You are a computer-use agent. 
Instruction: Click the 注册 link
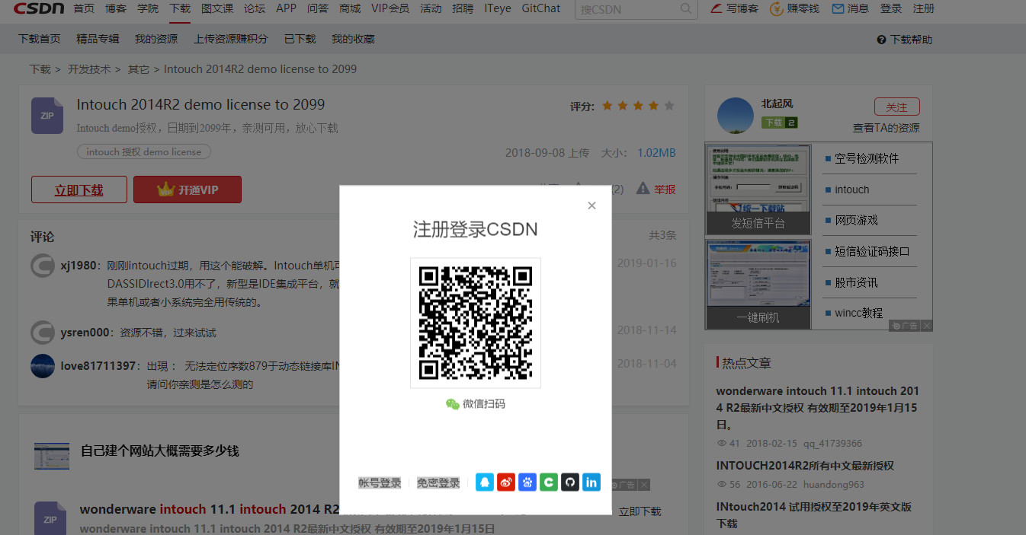(924, 9)
